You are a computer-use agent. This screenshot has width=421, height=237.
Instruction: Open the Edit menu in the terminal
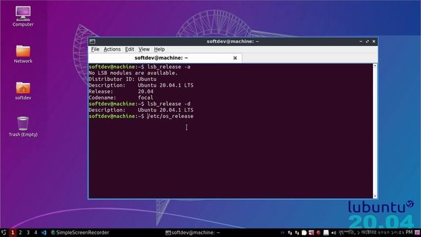[x=130, y=49]
